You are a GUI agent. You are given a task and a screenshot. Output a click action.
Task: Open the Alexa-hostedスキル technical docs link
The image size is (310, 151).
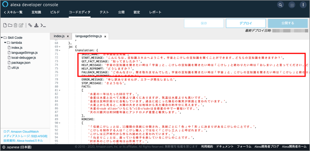pyautogui.click(x=23, y=141)
